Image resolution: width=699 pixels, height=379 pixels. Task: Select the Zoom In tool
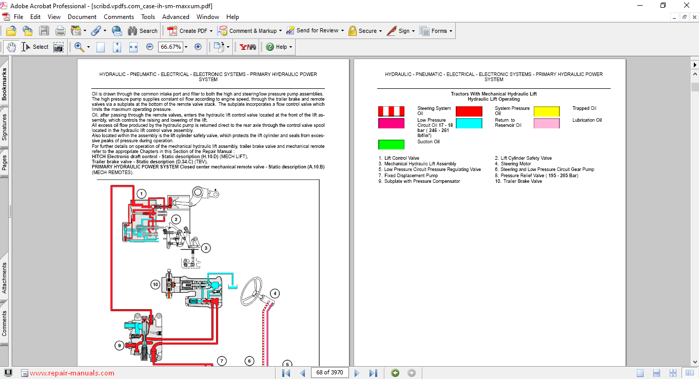click(77, 47)
